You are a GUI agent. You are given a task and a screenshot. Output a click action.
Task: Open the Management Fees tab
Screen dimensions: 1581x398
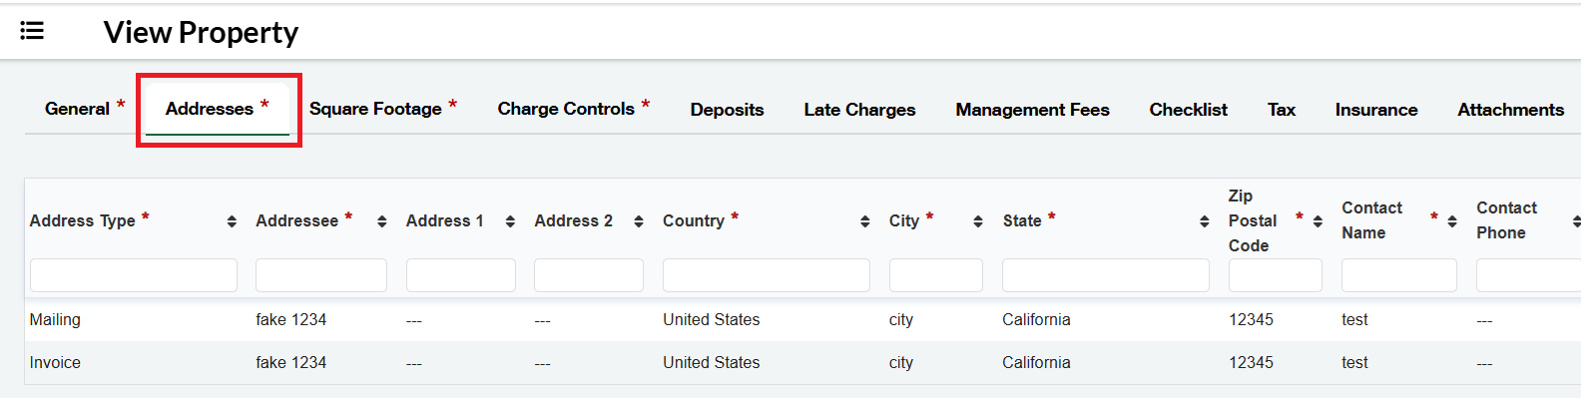click(1032, 110)
